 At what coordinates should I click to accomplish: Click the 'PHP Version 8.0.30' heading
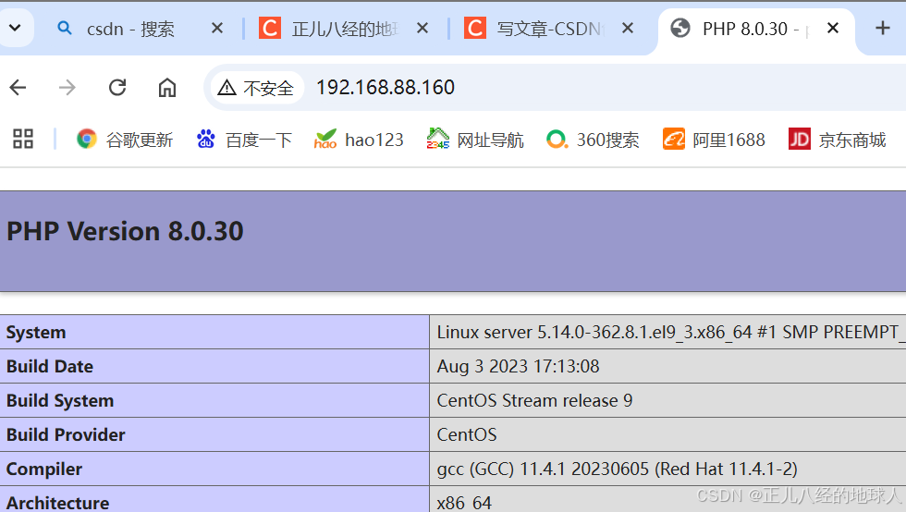(125, 231)
